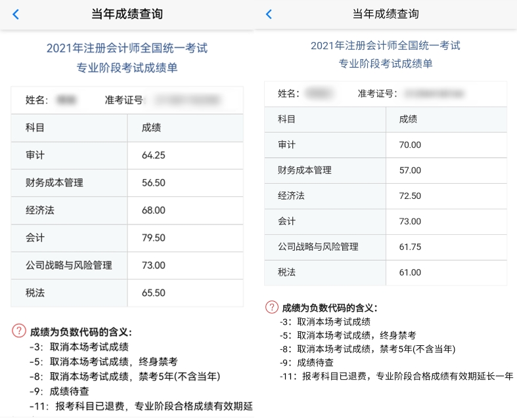Screen dimensions: 517x418
Task: Click 专业阶段考试成绩单 heading in right screen
Action: (386, 64)
